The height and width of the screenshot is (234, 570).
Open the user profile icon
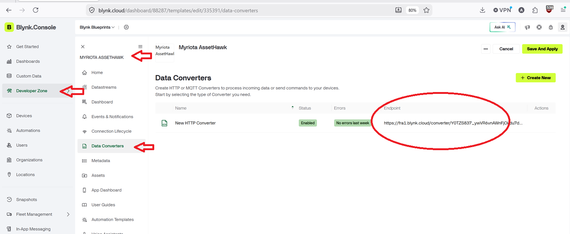pos(562,27)
